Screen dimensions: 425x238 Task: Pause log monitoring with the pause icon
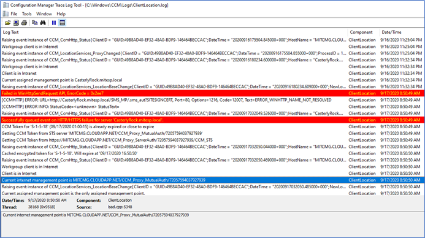(54, 23)
